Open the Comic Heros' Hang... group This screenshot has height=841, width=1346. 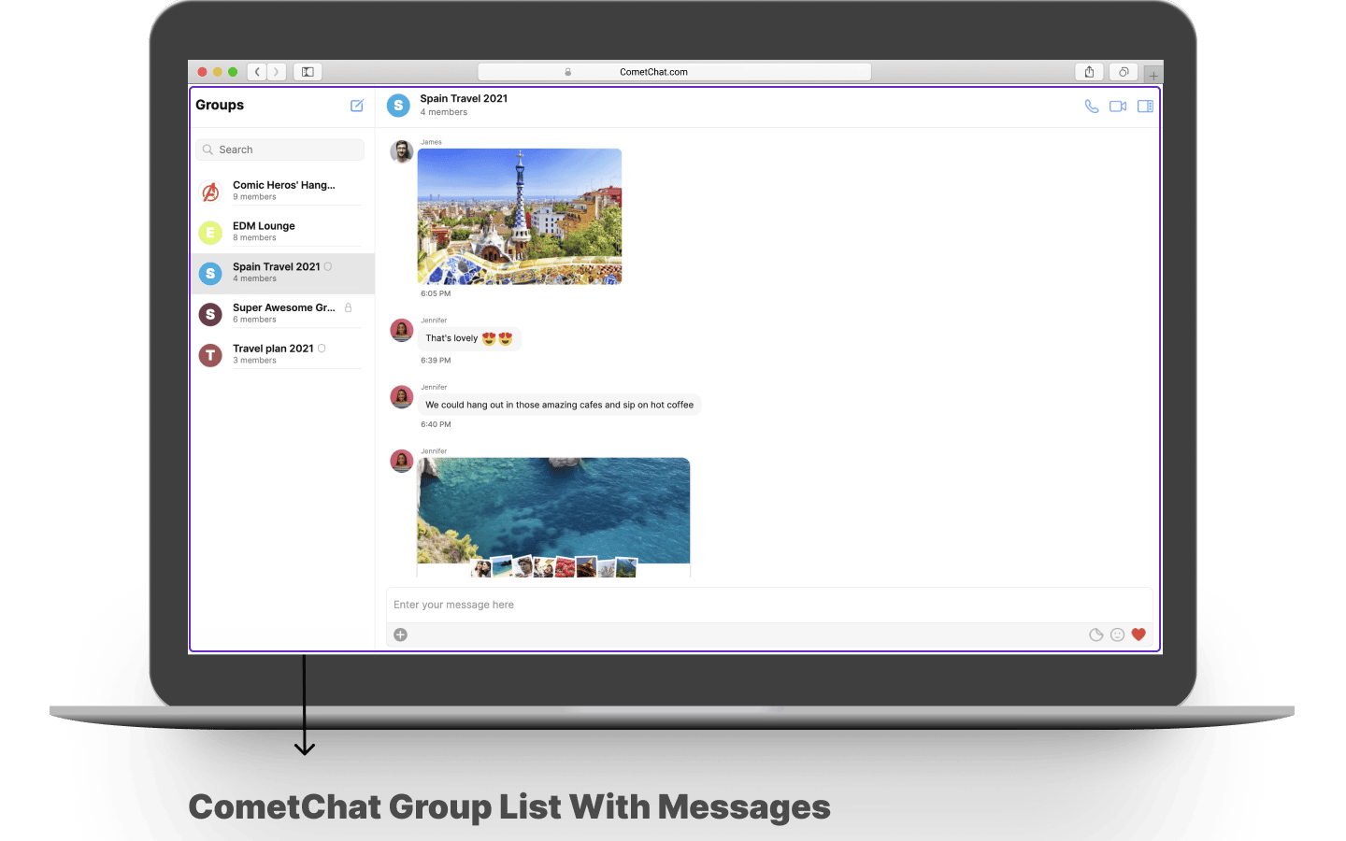(282, 191)
